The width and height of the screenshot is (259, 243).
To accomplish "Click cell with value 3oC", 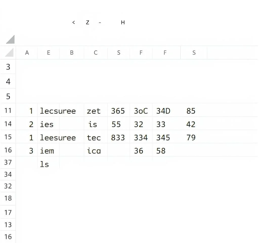I will [141, 111].
